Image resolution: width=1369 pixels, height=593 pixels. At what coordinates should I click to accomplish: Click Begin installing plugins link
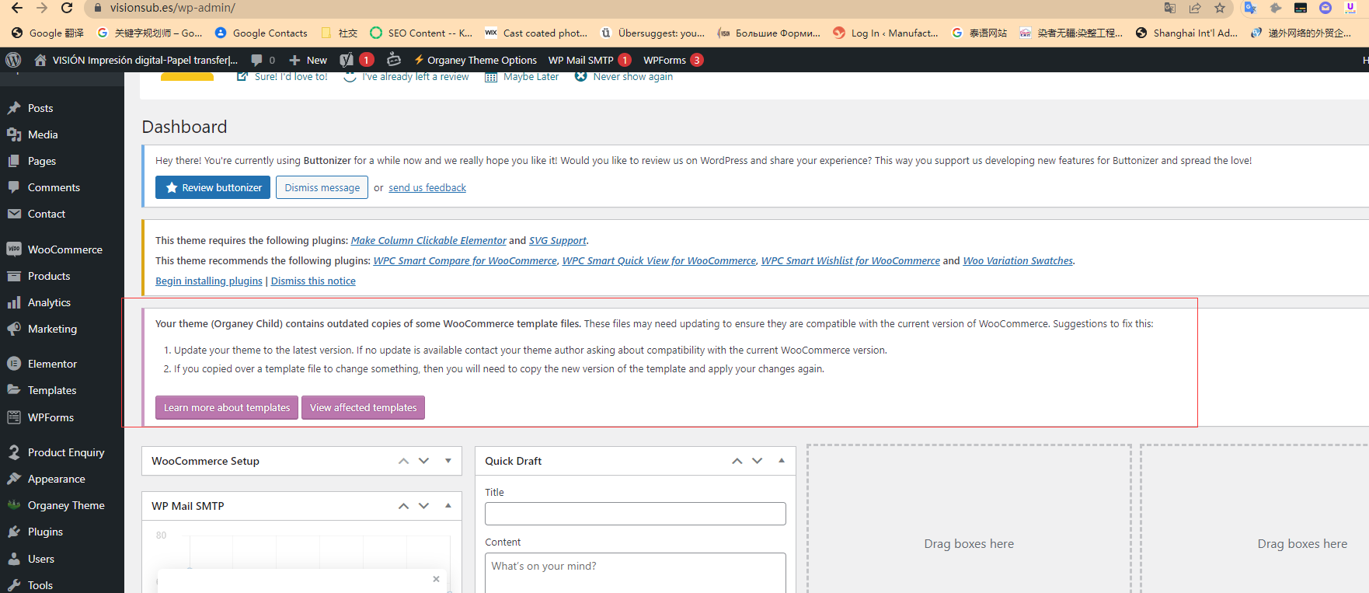209,281
